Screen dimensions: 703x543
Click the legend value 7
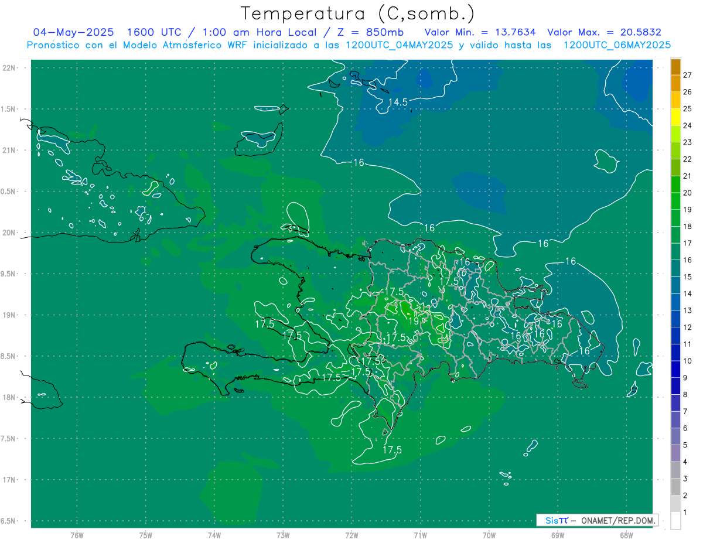(686, 411)
